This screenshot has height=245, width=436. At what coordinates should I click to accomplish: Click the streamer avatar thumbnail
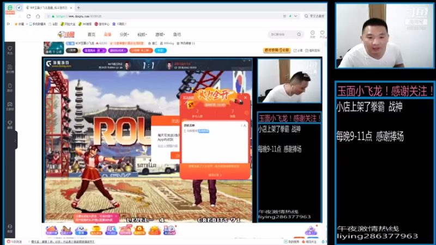point(53,48)
